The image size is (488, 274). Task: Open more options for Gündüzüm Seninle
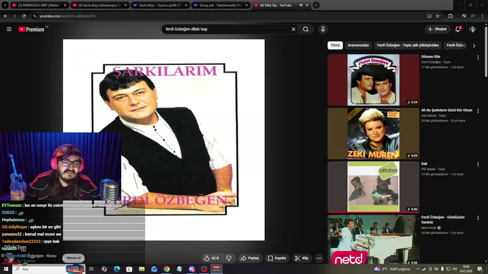(x=478, y=218)
